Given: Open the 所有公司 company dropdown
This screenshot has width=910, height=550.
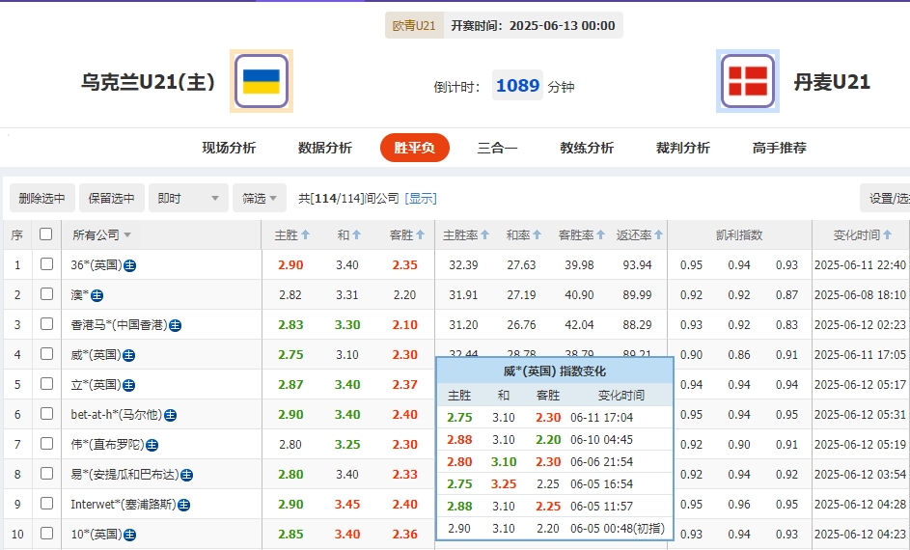Looking at the screenshot, I should point(101,234).
